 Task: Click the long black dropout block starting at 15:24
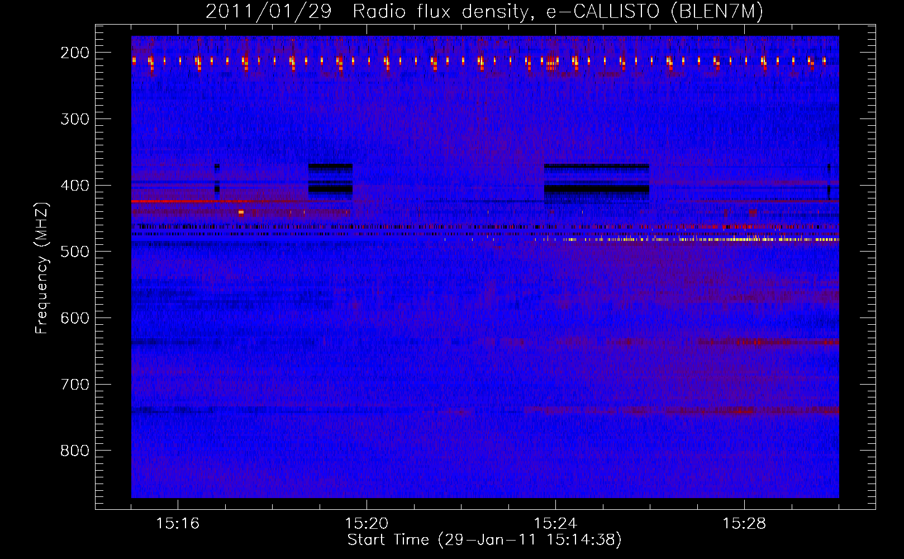596,189
